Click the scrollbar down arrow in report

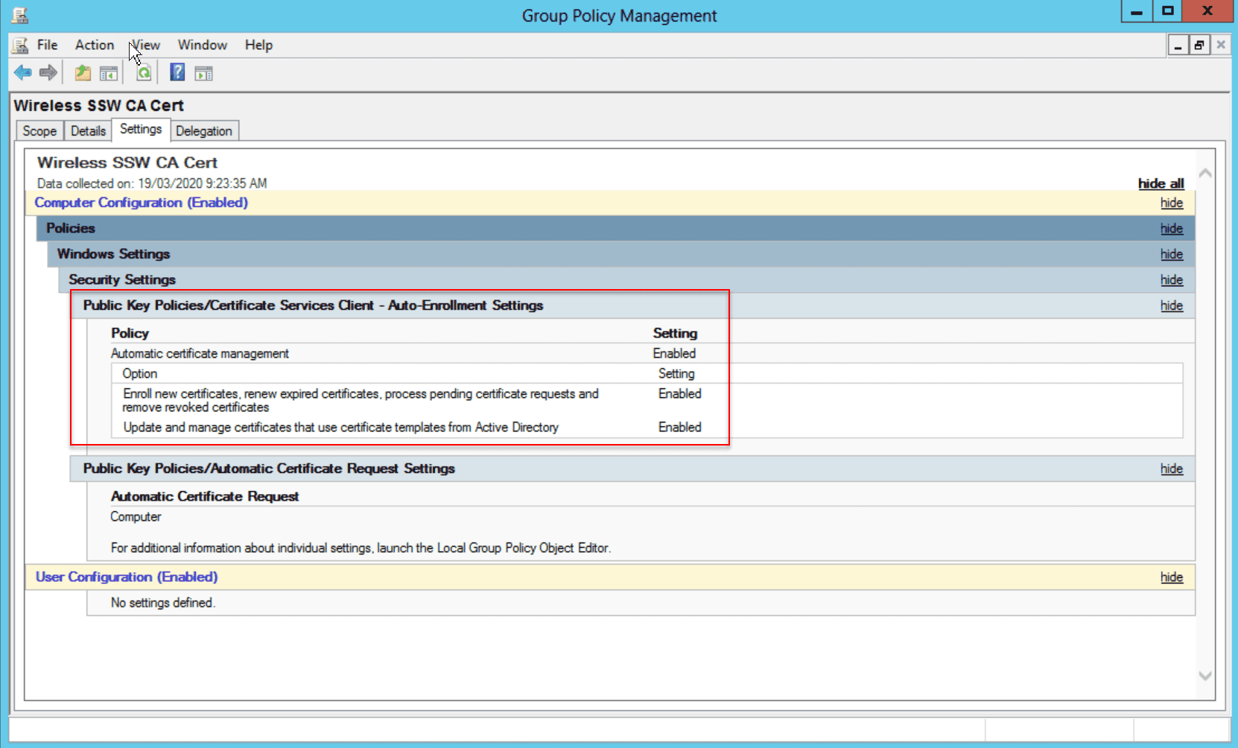[x=1204, y=676]
